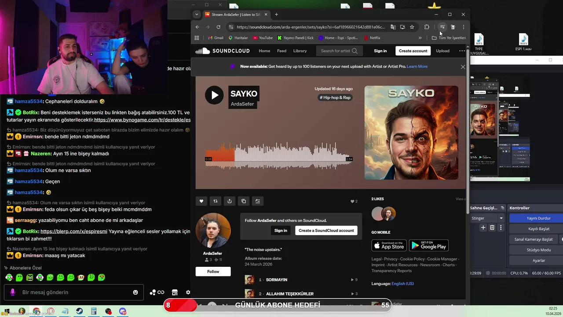Viewport: 563px width, 317px height.
Task: Open Gmail bookmark
Action: click(x=216, y=38)
